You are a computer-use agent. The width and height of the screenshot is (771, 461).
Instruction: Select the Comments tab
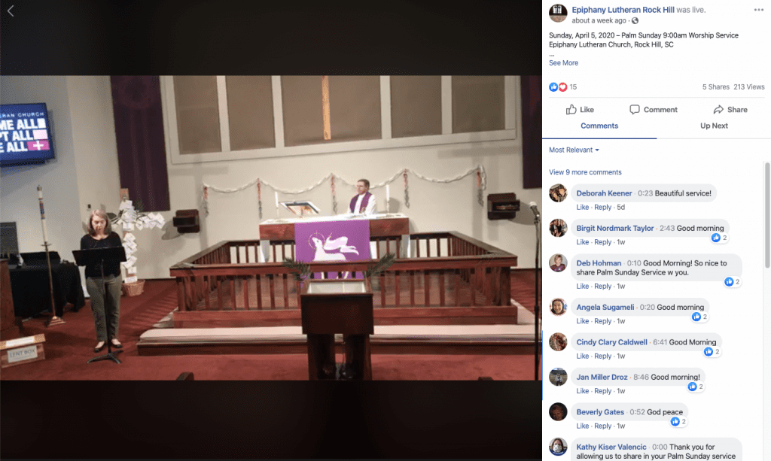click(599, 126)
